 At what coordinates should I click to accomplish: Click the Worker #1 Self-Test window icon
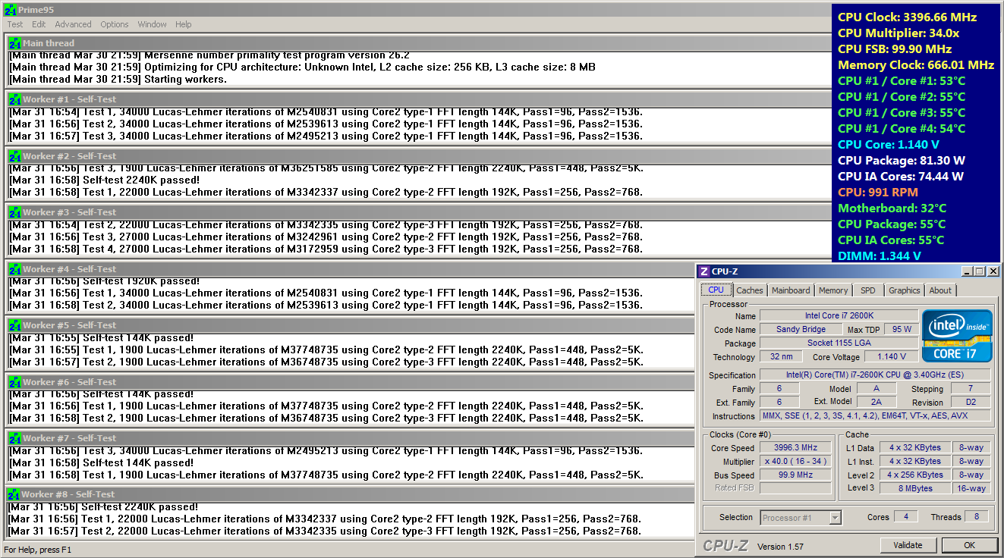[x=14, y=100]
